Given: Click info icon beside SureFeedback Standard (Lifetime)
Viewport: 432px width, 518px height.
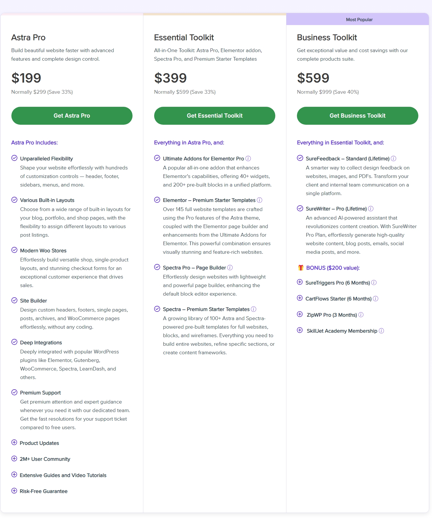Looking at the screenshot, I should coord(394,159).
